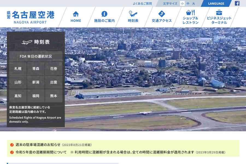Viewport: 246px width, 164px height.
Task: Open the よくあるご質問 FAQ link
Action: [x=142, y=4]
